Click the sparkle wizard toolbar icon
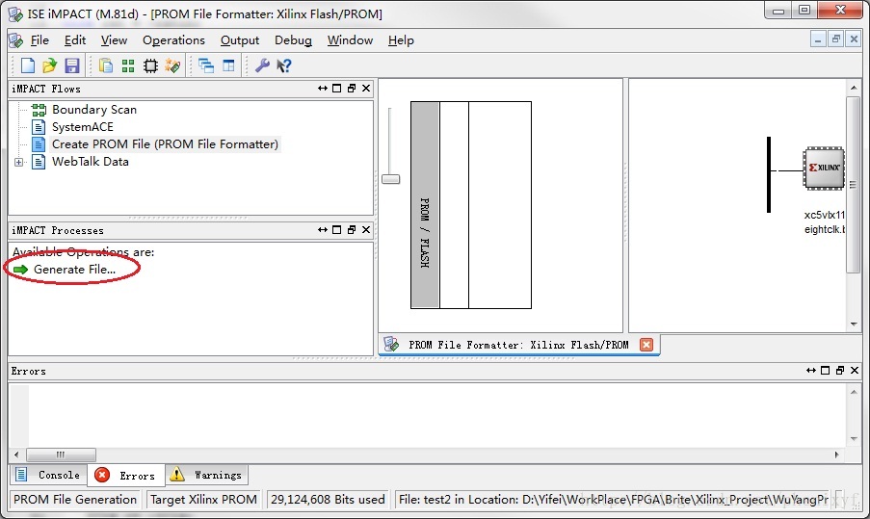 pos(172,65)
